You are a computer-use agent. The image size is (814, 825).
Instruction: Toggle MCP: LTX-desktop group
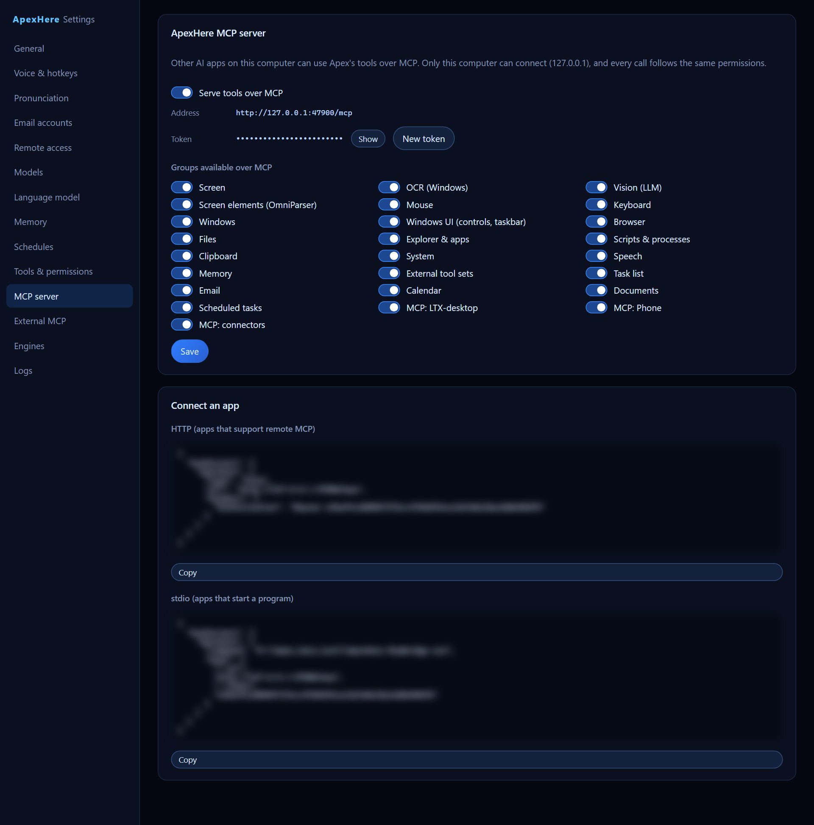389,308
